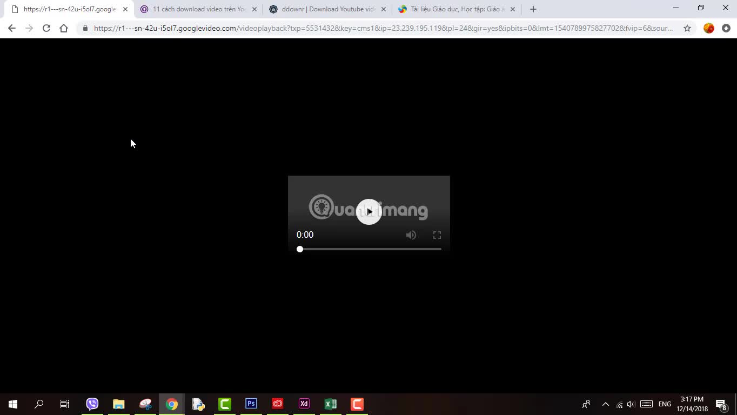
Task: Go forward with the browser arrow
Action: tap(29, 28)
